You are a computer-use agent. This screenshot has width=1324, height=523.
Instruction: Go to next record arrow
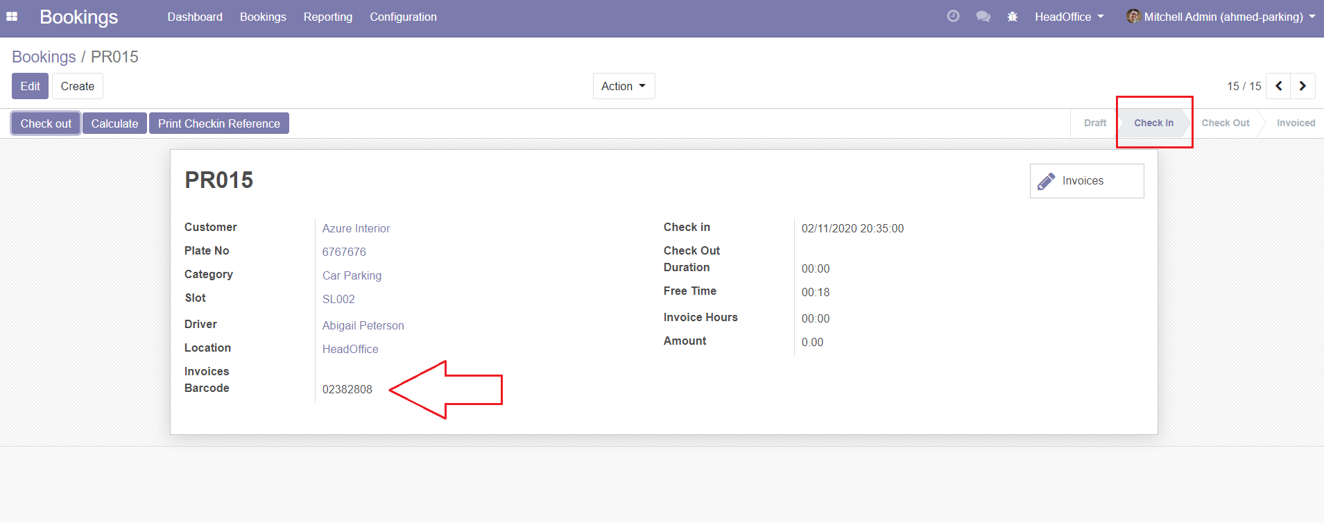[x=1302, y=86]
